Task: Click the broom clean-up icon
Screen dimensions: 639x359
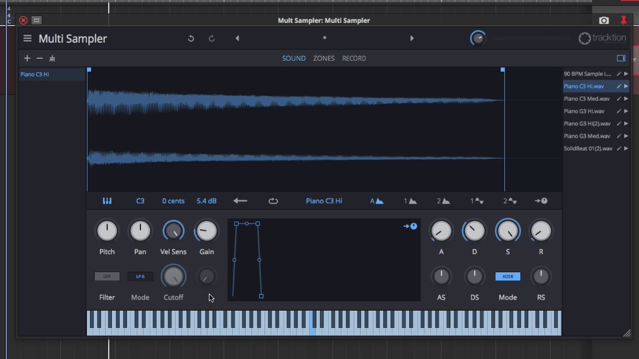Action: click(52, 58)
